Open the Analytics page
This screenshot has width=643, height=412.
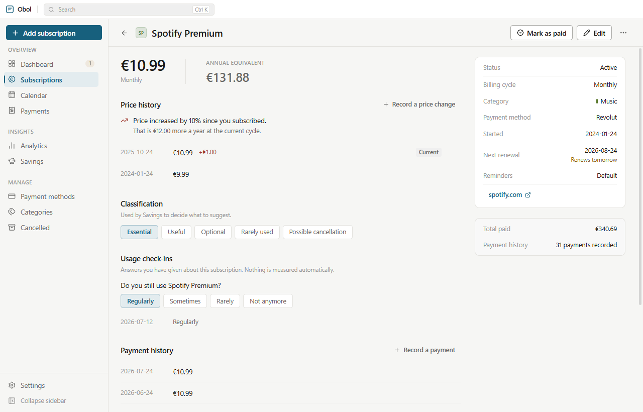pos(51,145)
